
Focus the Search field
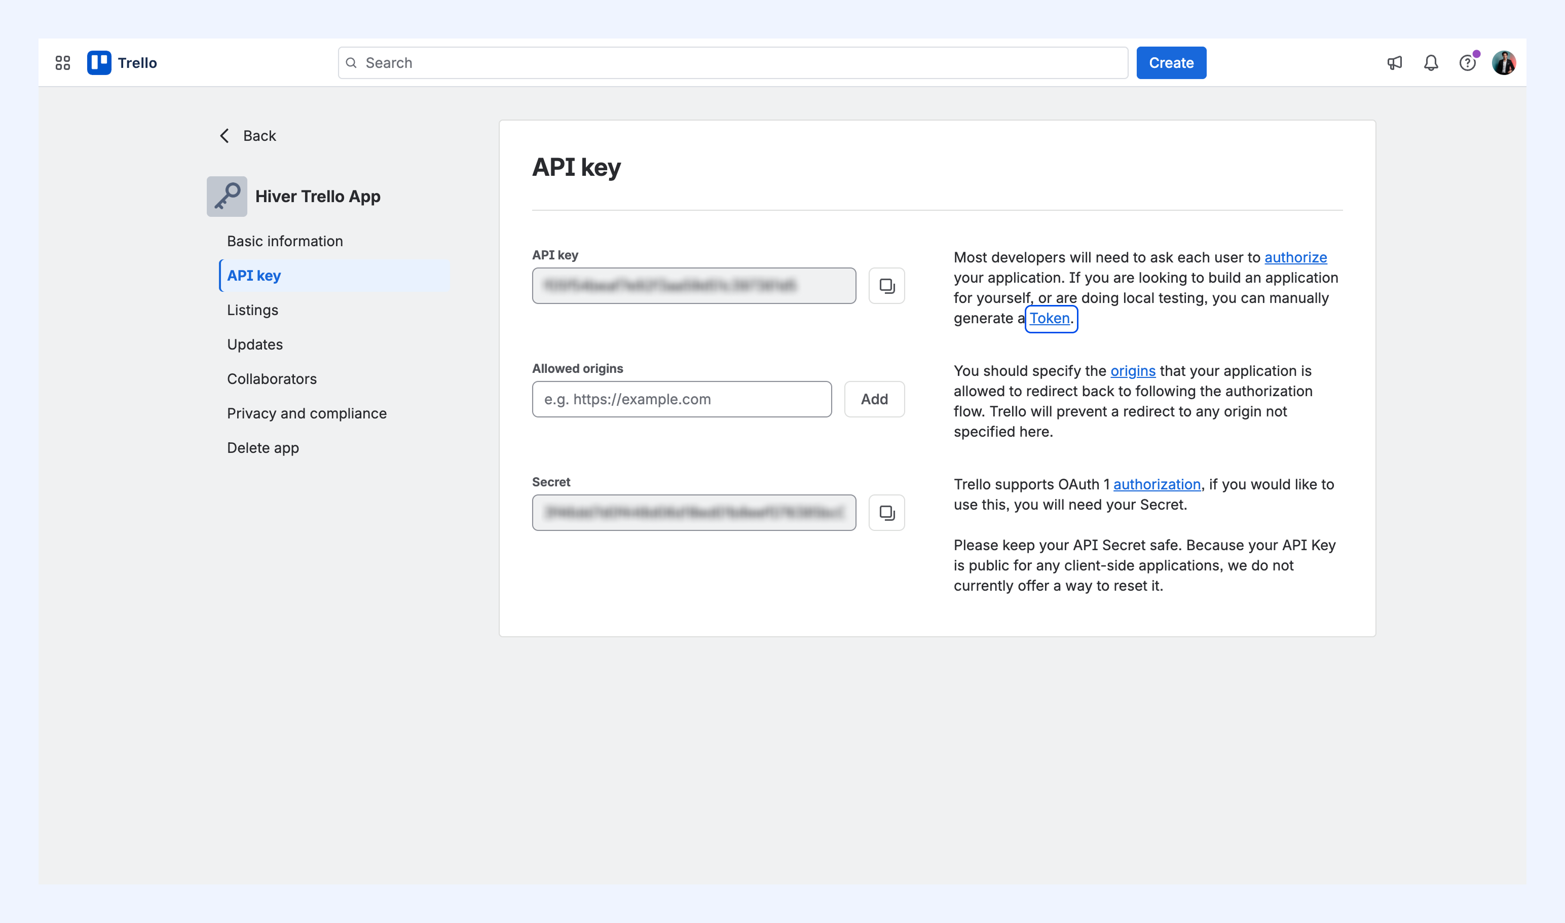click(733, 63)
